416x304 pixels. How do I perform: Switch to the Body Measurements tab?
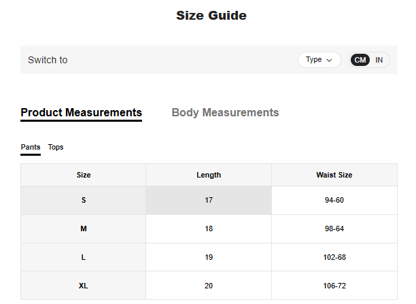[225, 113]
